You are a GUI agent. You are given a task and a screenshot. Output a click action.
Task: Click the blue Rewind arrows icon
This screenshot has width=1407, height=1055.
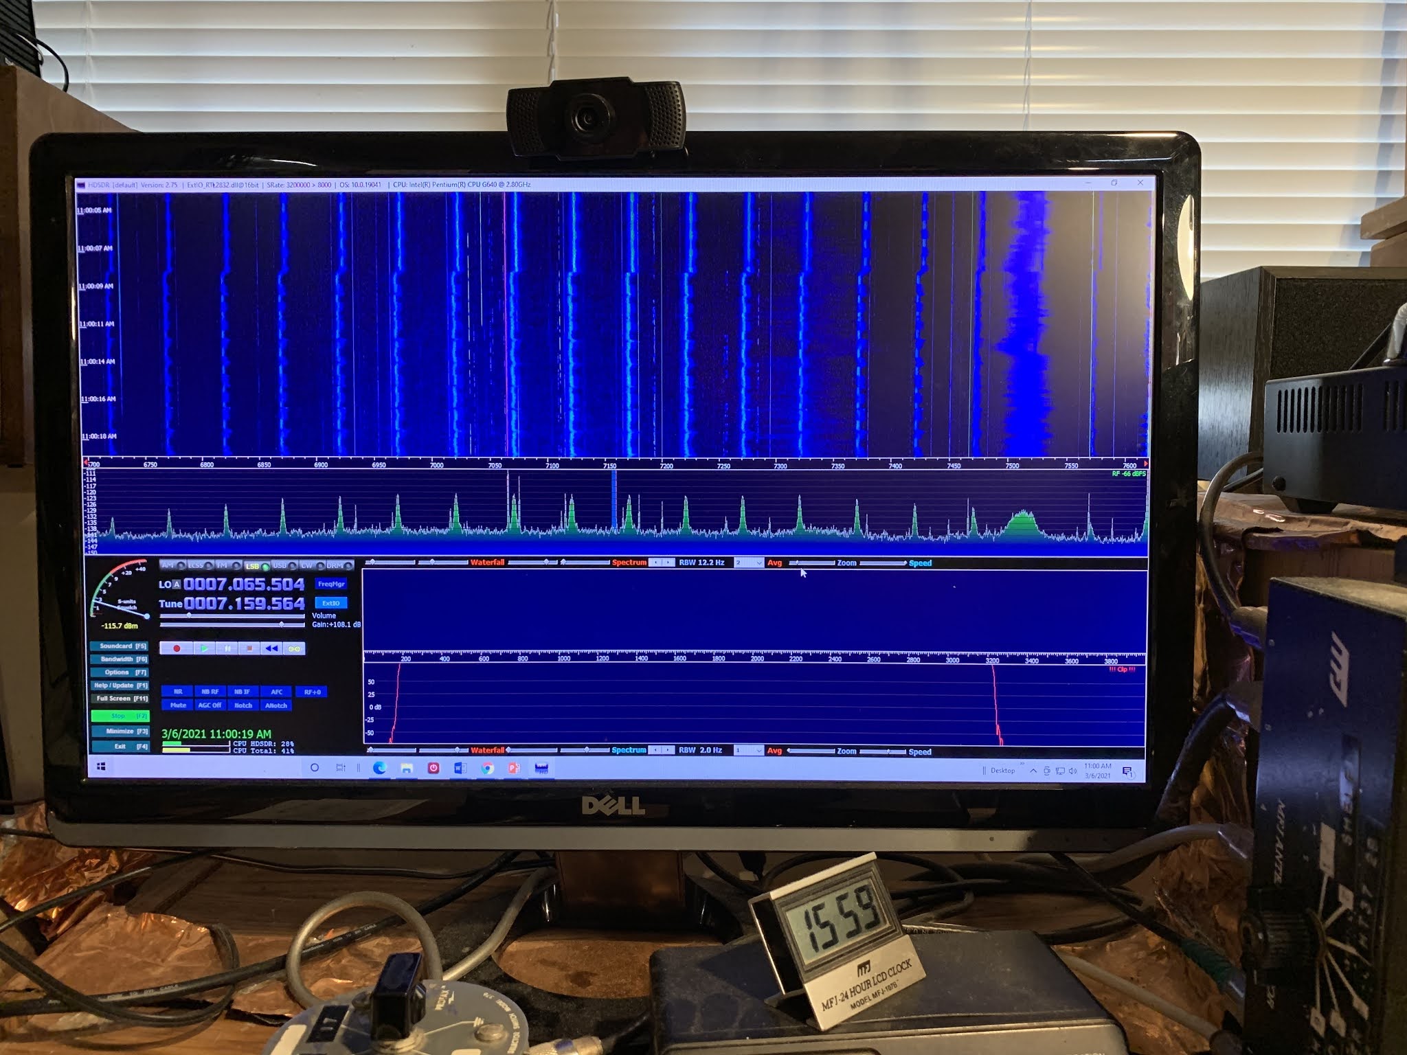pyautogui.click(x=272, y=648)
